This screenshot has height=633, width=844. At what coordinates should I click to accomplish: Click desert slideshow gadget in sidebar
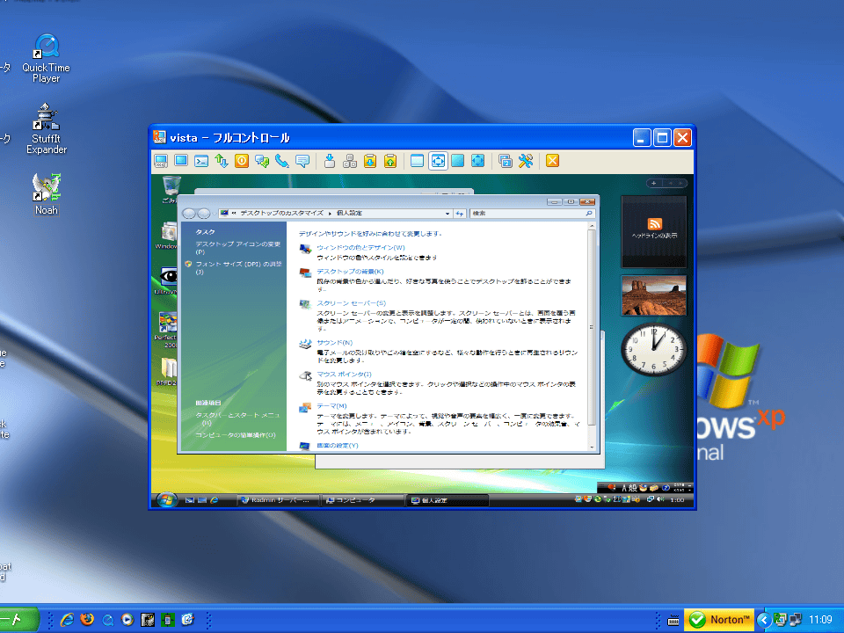pyautogui.click(x=654, y=295)
